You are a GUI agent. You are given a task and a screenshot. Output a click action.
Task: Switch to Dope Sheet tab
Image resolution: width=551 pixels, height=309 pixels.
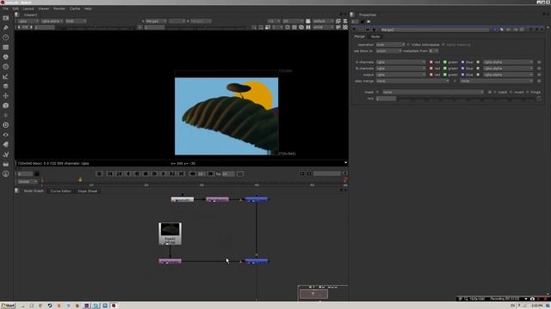pos(88,191)
